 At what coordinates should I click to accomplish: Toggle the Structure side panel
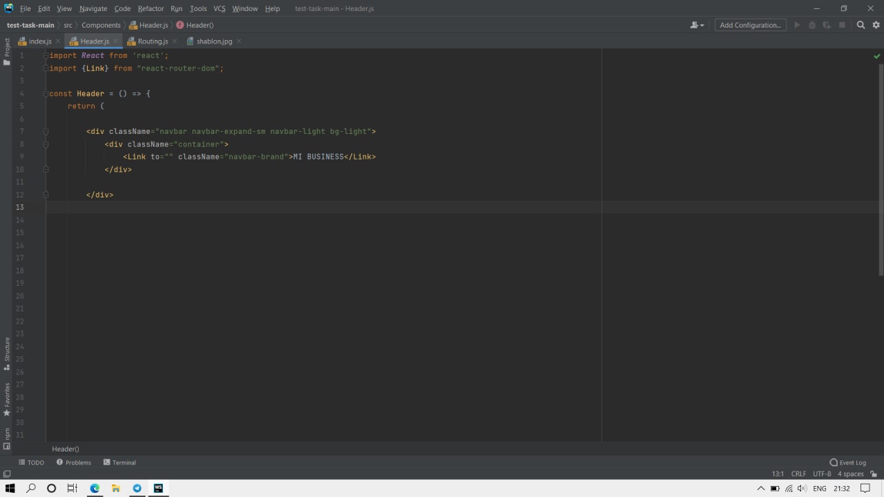[x=7, y=353]
